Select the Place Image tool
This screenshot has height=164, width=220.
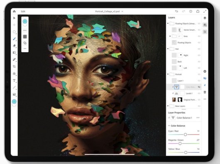click(x=14, y=94)
